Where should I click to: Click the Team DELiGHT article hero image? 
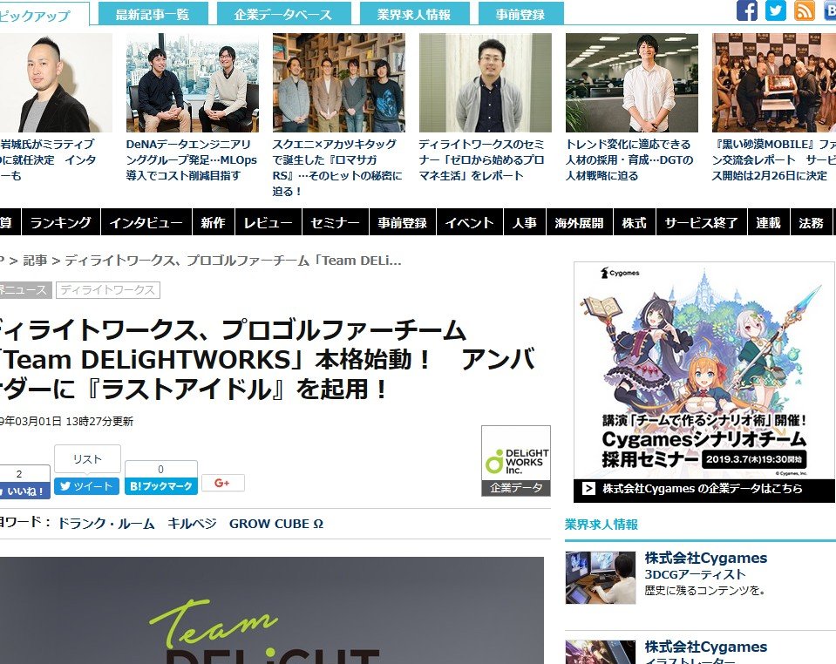[272, 611]
